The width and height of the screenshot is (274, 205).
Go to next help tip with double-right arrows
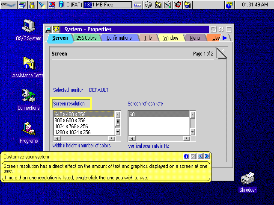pos(206,156)
